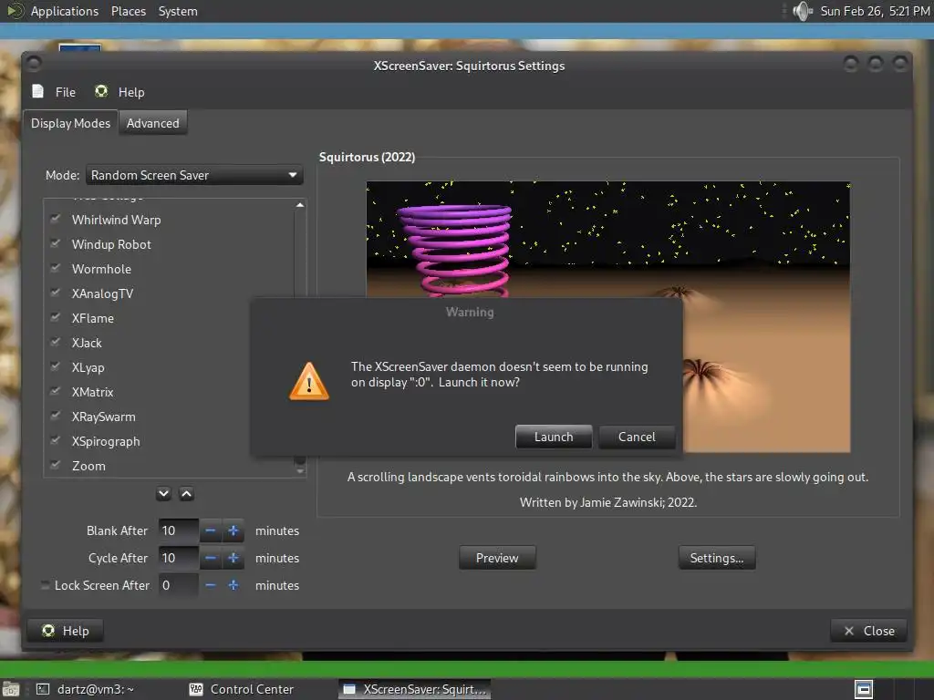Decrease the Blank After minutes
The height and width of the screenshot is (700, 934).
click(x=211, y=530)
